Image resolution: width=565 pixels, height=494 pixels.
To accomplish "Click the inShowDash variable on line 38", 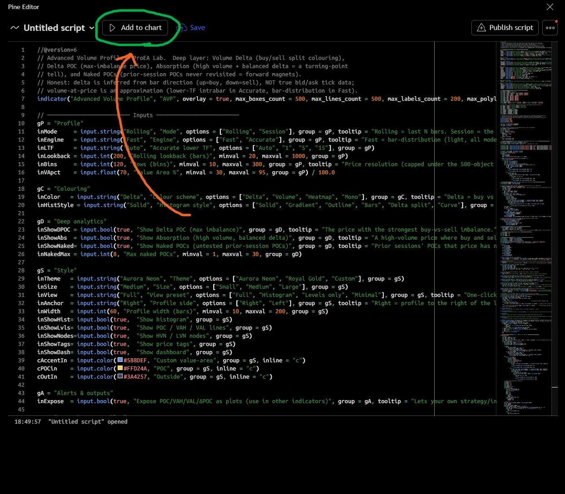I will click(x=54, y=352).
